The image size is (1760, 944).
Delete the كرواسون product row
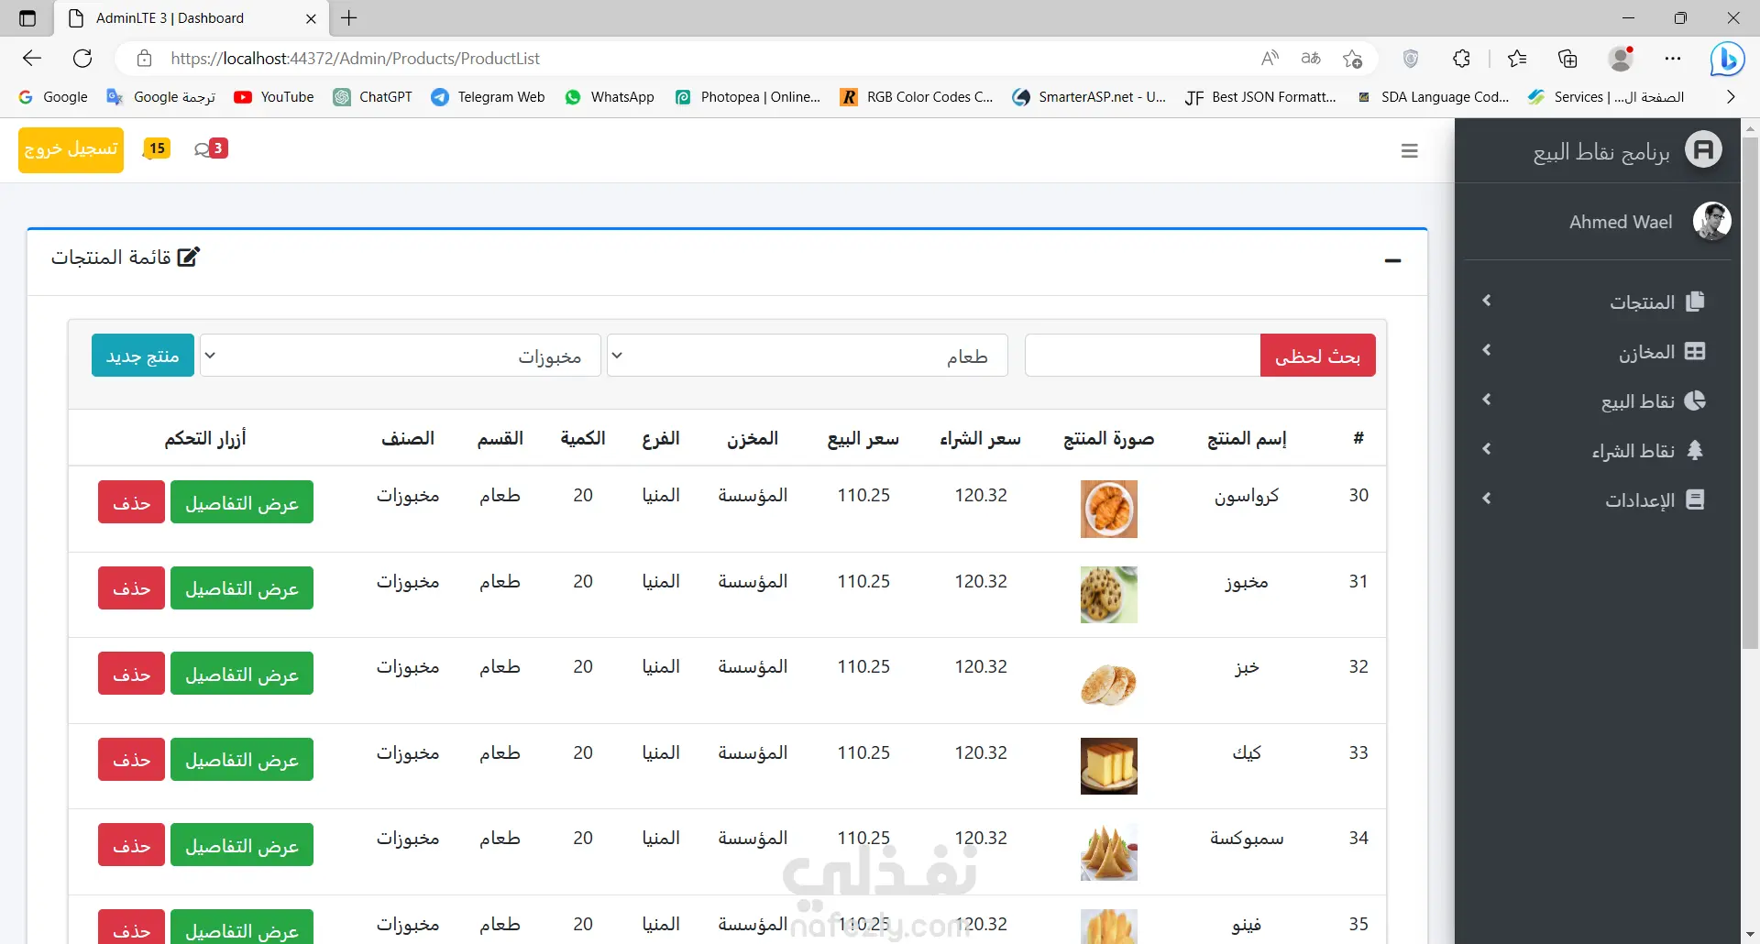click(x=131, y=502)
